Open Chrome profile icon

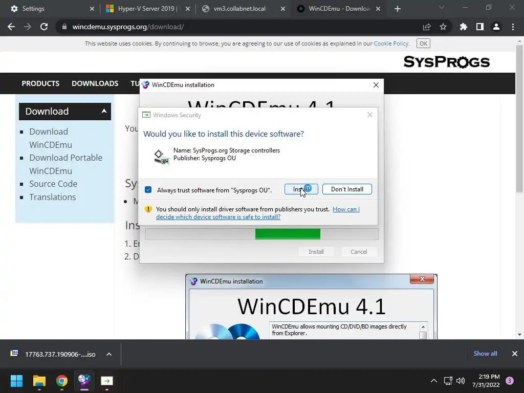496,27
